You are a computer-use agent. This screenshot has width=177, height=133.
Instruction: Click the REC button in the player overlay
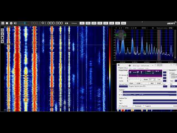[152, 83]
